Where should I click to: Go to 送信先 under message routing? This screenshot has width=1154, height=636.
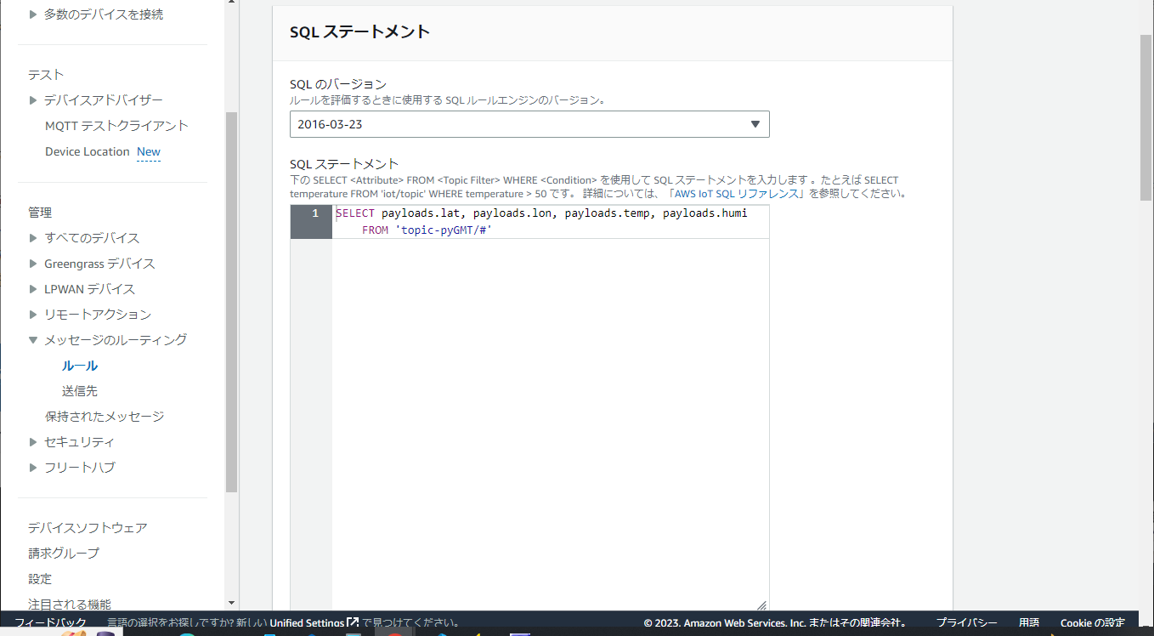[80, 391]
